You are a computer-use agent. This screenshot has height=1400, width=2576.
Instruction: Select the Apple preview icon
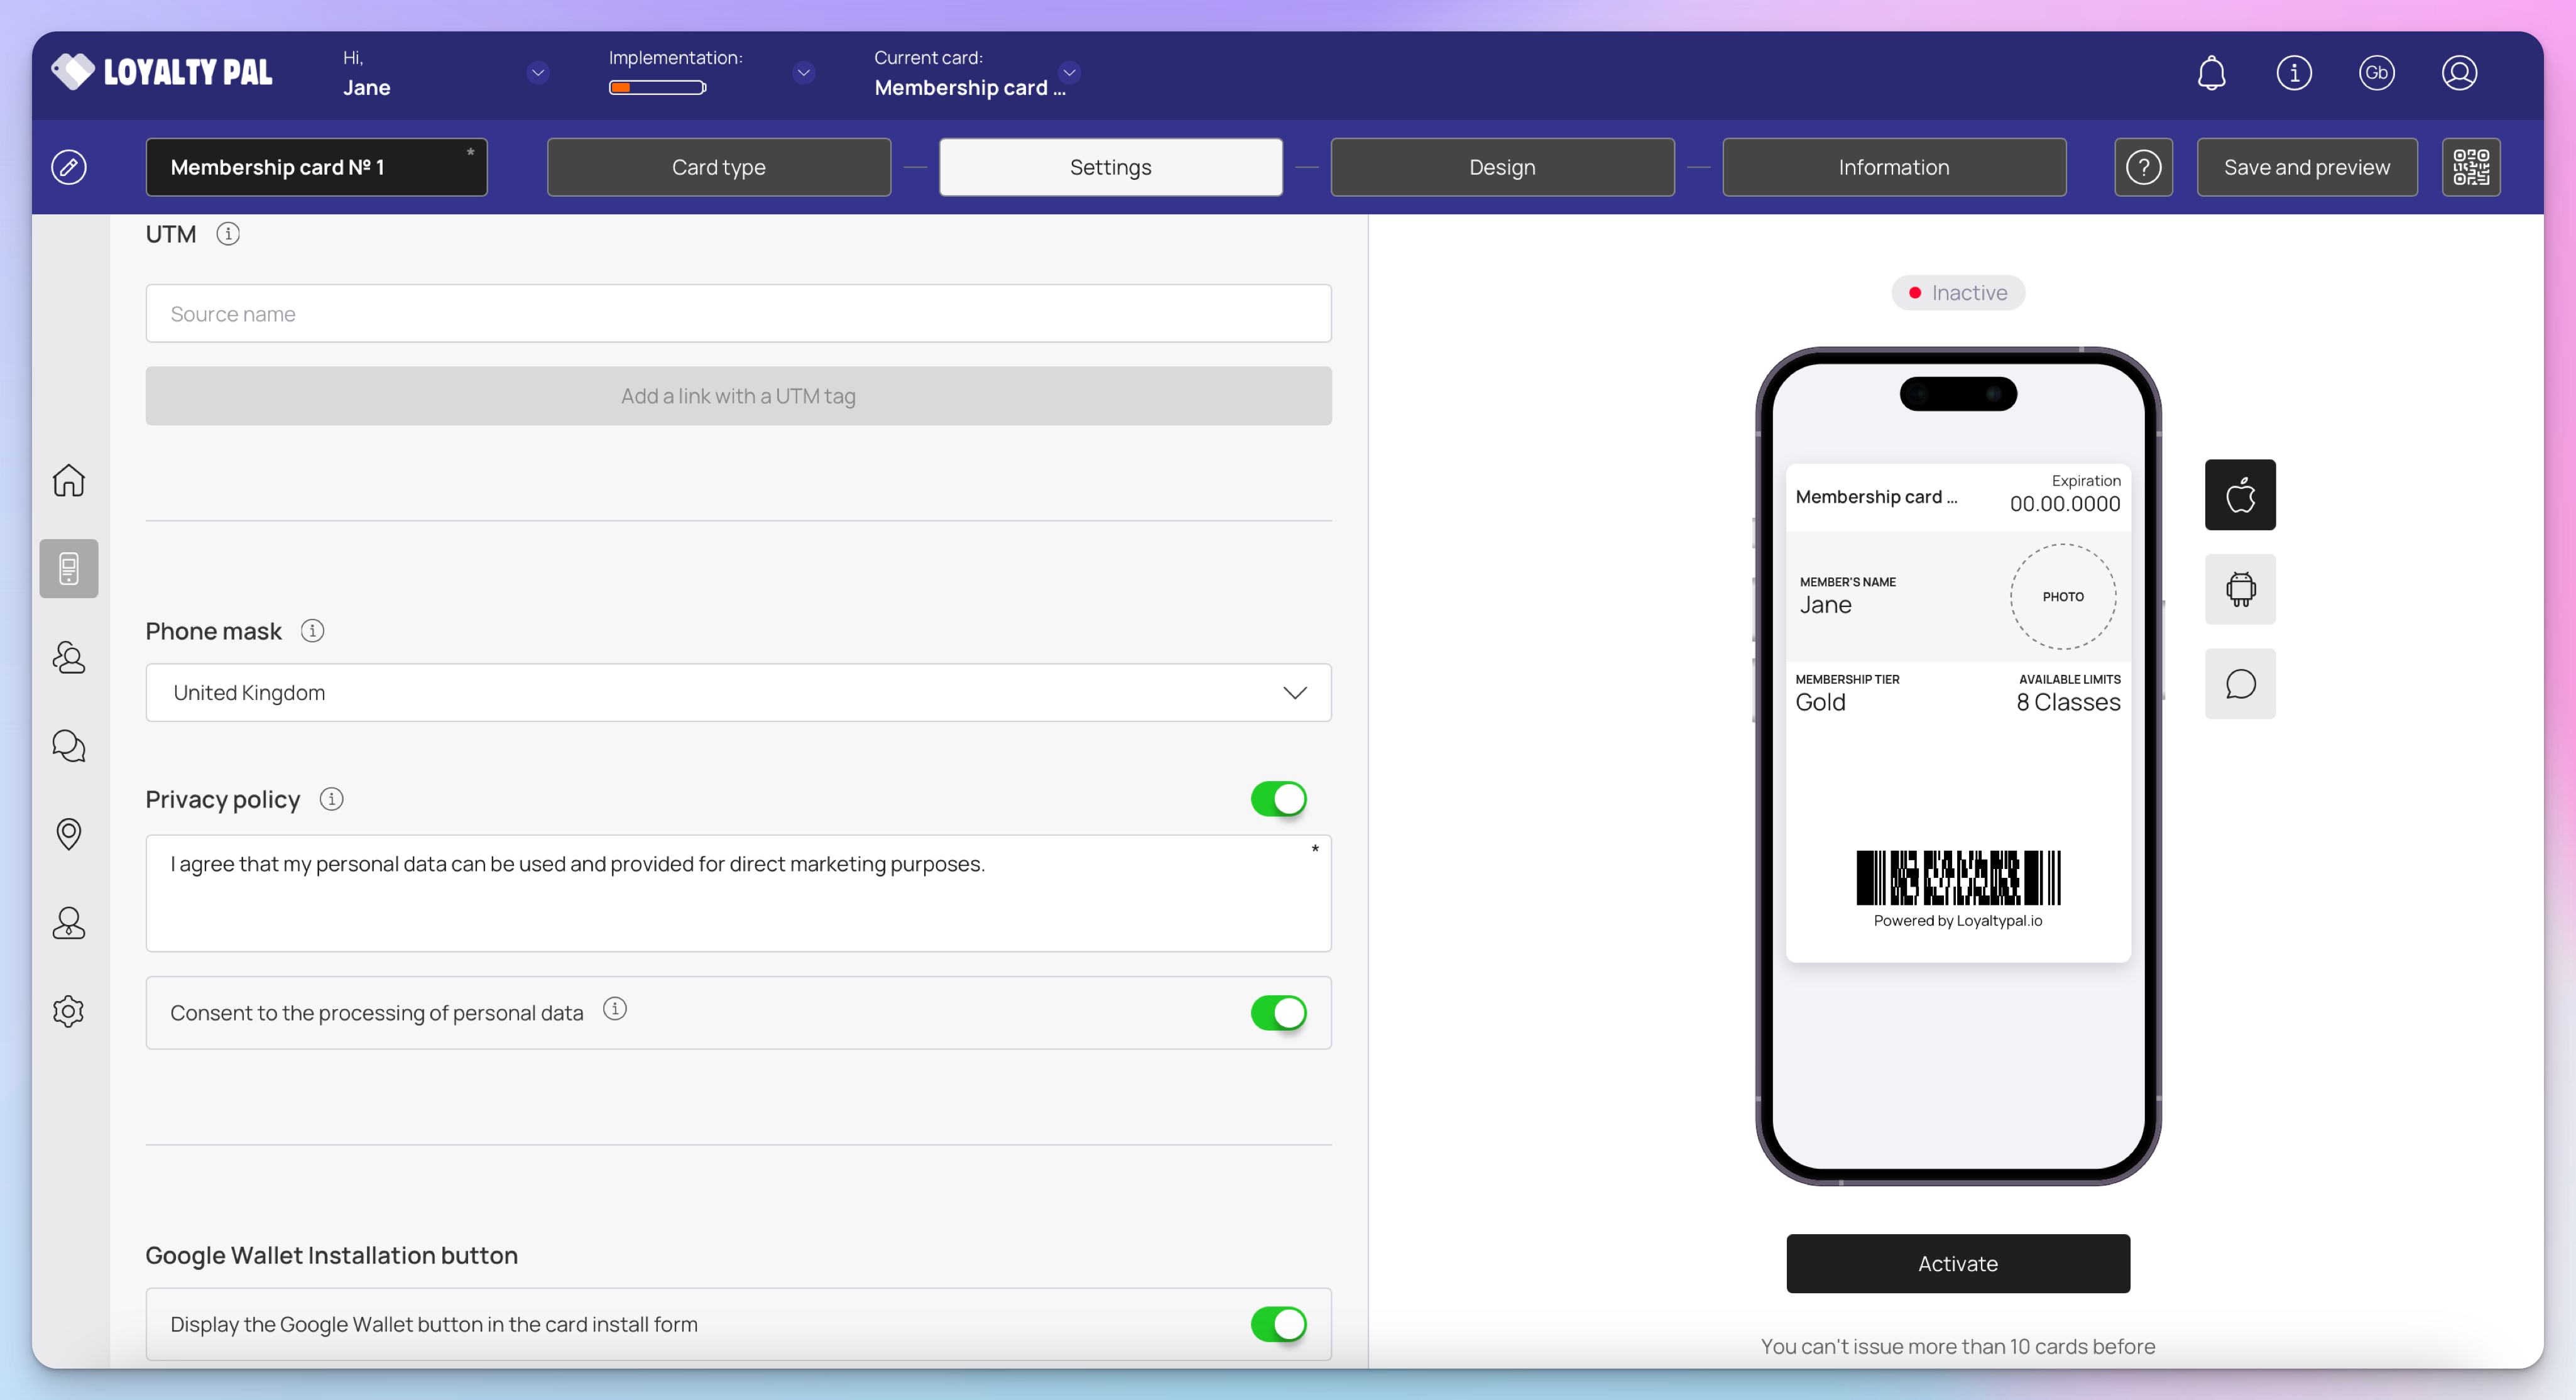click(x=2240, y=495)
